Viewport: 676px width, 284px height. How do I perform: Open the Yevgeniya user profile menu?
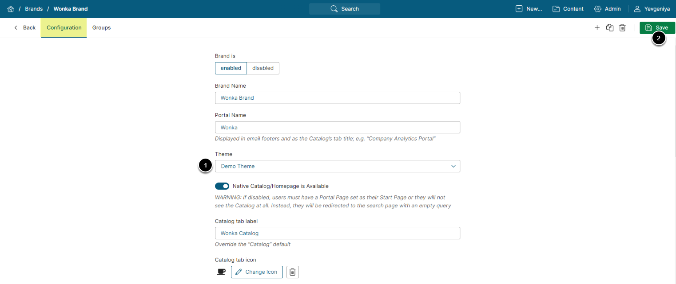tap(652, 9)
